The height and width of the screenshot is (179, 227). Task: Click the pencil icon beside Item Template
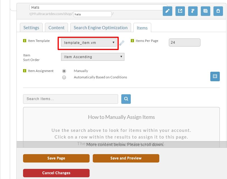coord(122,43)
